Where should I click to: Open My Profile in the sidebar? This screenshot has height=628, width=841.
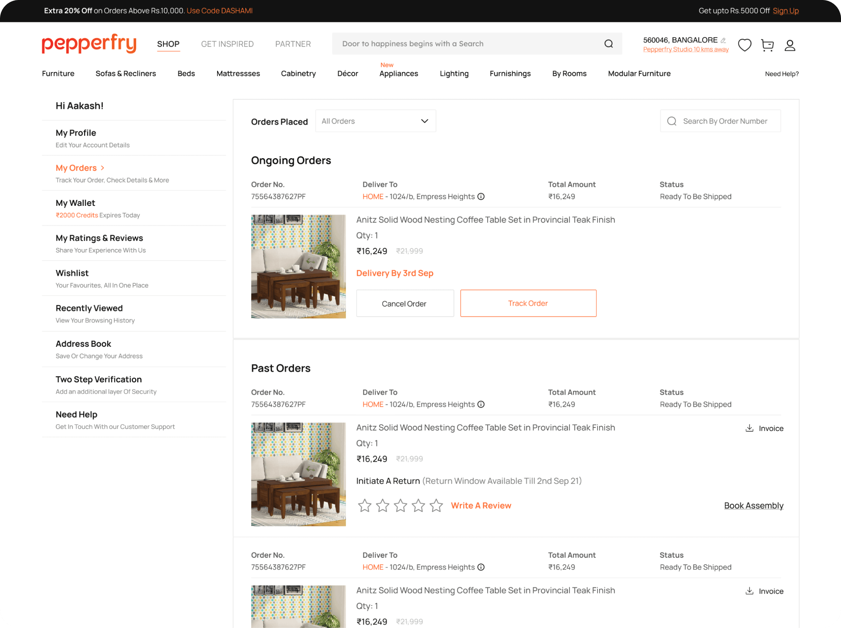134,138
